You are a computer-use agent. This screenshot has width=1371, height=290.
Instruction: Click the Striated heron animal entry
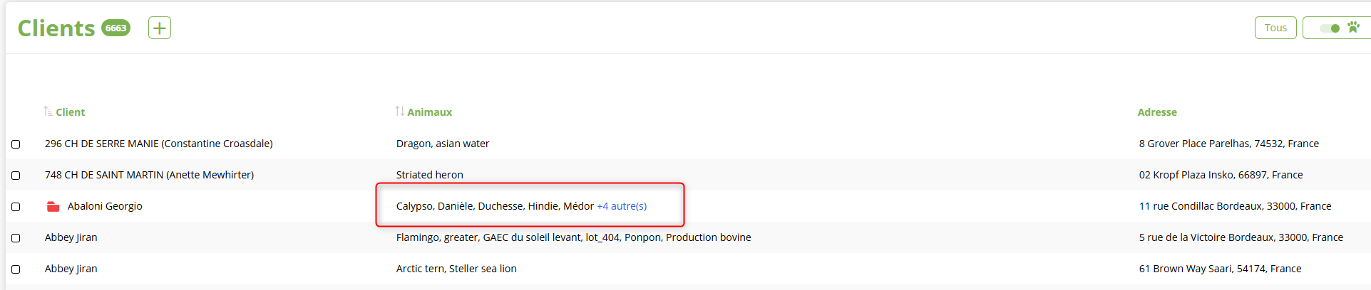pyautogui.click(x=429, y=175)
